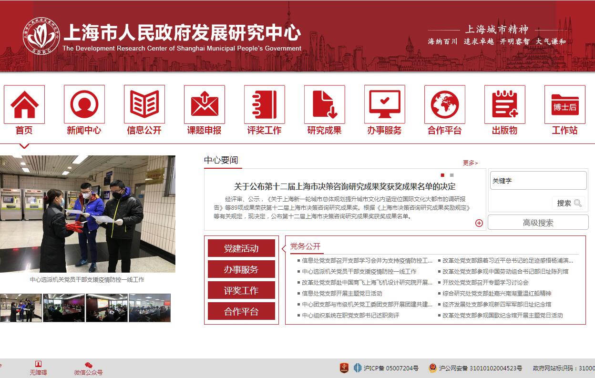
Task: Open the 合作平台 globe icon
Action: coord(445,104)
